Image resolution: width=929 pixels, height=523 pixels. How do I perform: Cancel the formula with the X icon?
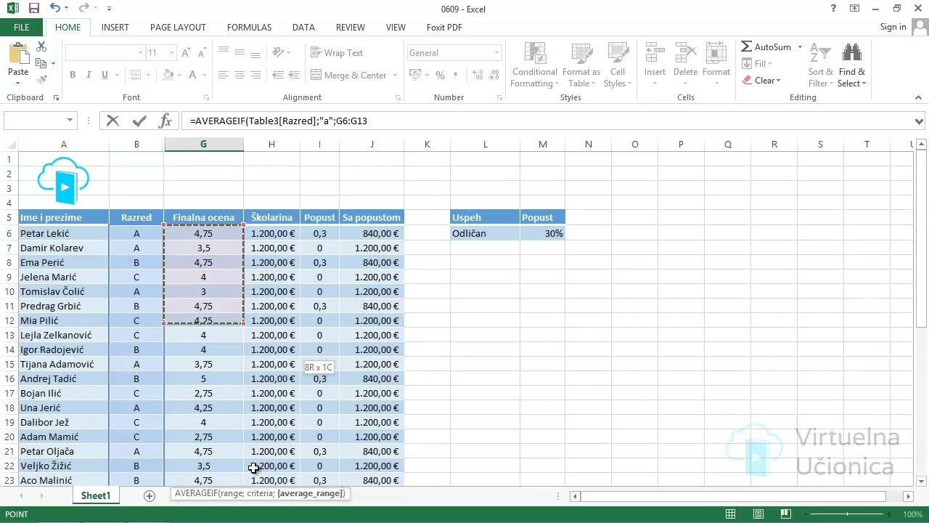tap(112, 121)
